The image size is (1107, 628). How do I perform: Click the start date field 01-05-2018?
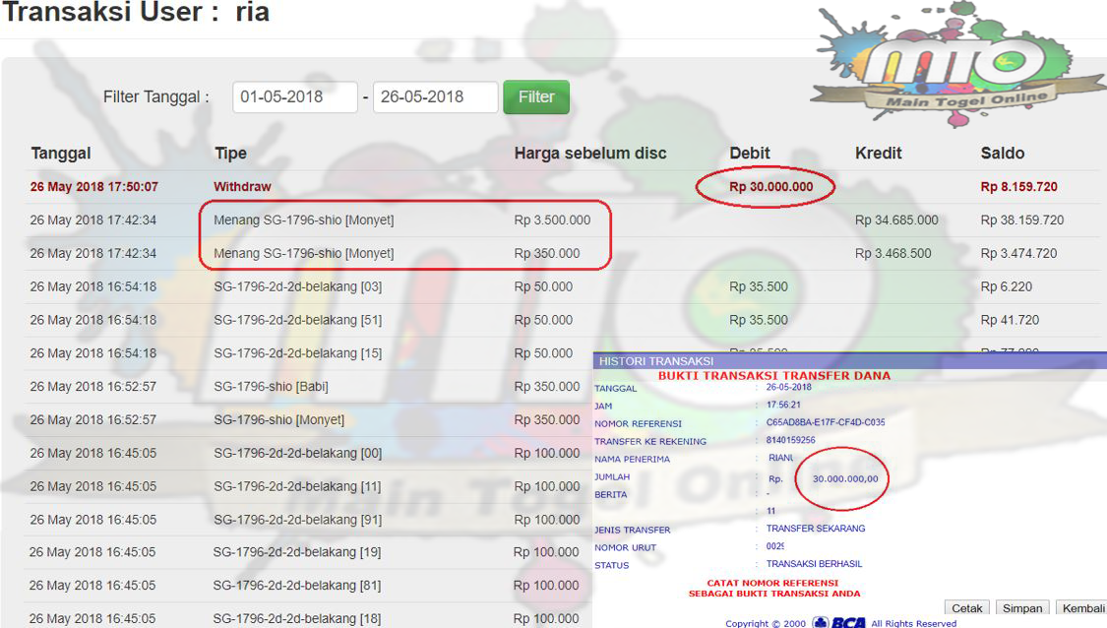click(295, 97)
